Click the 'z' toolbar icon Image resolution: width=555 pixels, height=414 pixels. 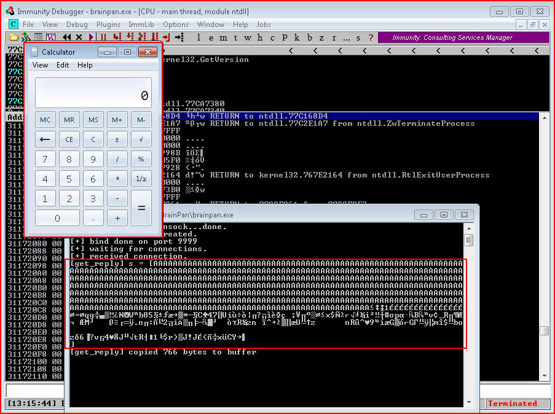(x=321, y=37)
